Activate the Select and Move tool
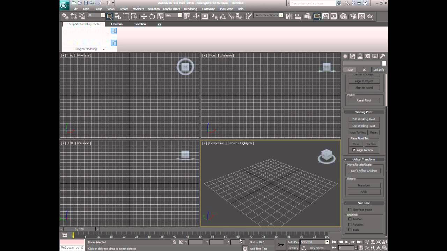 [x=144, y=16]
